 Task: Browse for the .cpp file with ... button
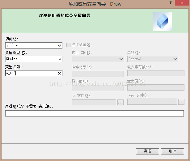(181, 102)
